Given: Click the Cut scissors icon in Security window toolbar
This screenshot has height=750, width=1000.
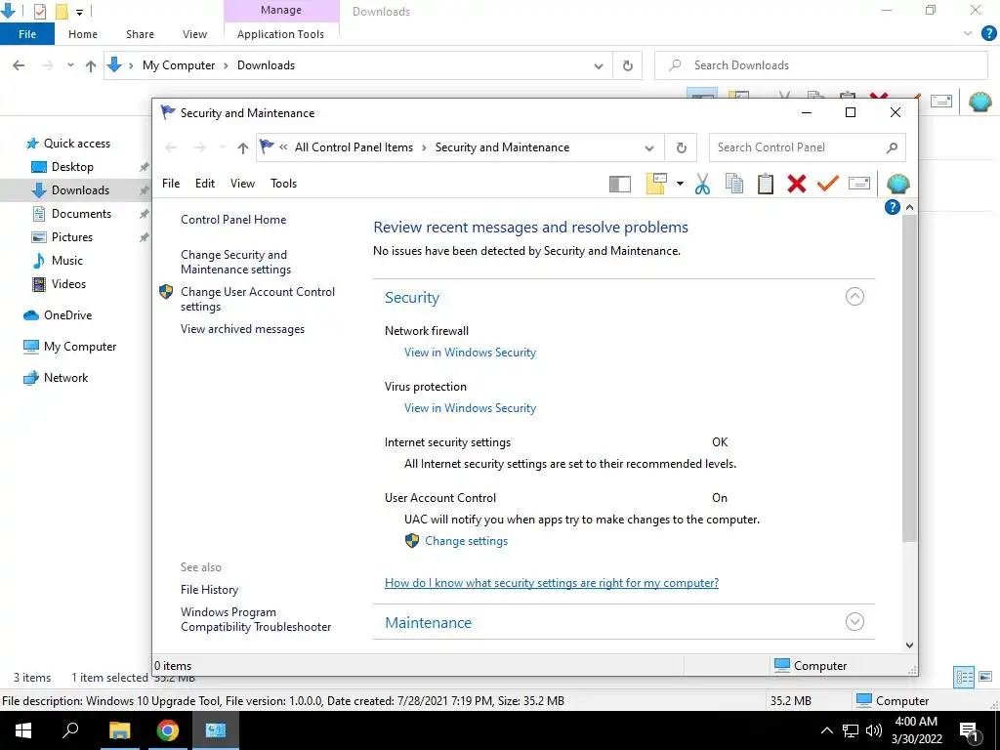Looking at the screenshot, I should [x=702, y=184].
